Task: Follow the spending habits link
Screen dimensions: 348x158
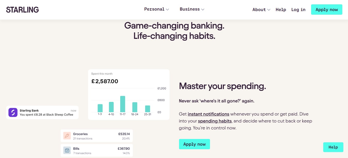Action: coord(215,121)
